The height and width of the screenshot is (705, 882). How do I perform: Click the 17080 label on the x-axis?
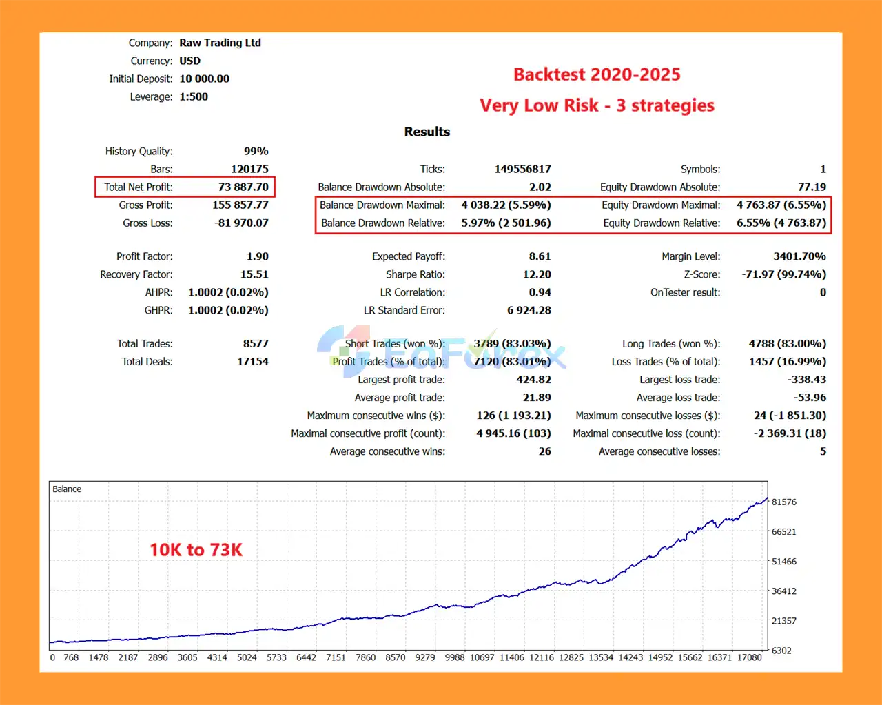click(749, 657)
